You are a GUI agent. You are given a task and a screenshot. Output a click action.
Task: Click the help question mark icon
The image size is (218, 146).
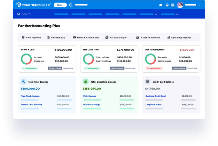173,5
